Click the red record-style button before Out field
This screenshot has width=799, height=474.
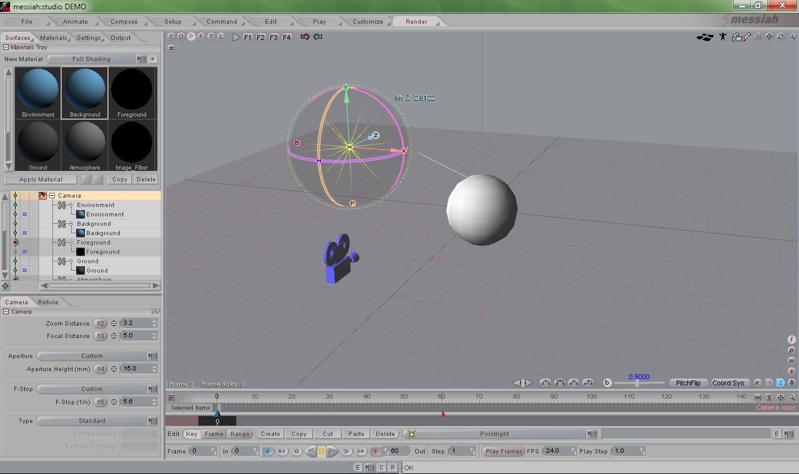point(376,451)
